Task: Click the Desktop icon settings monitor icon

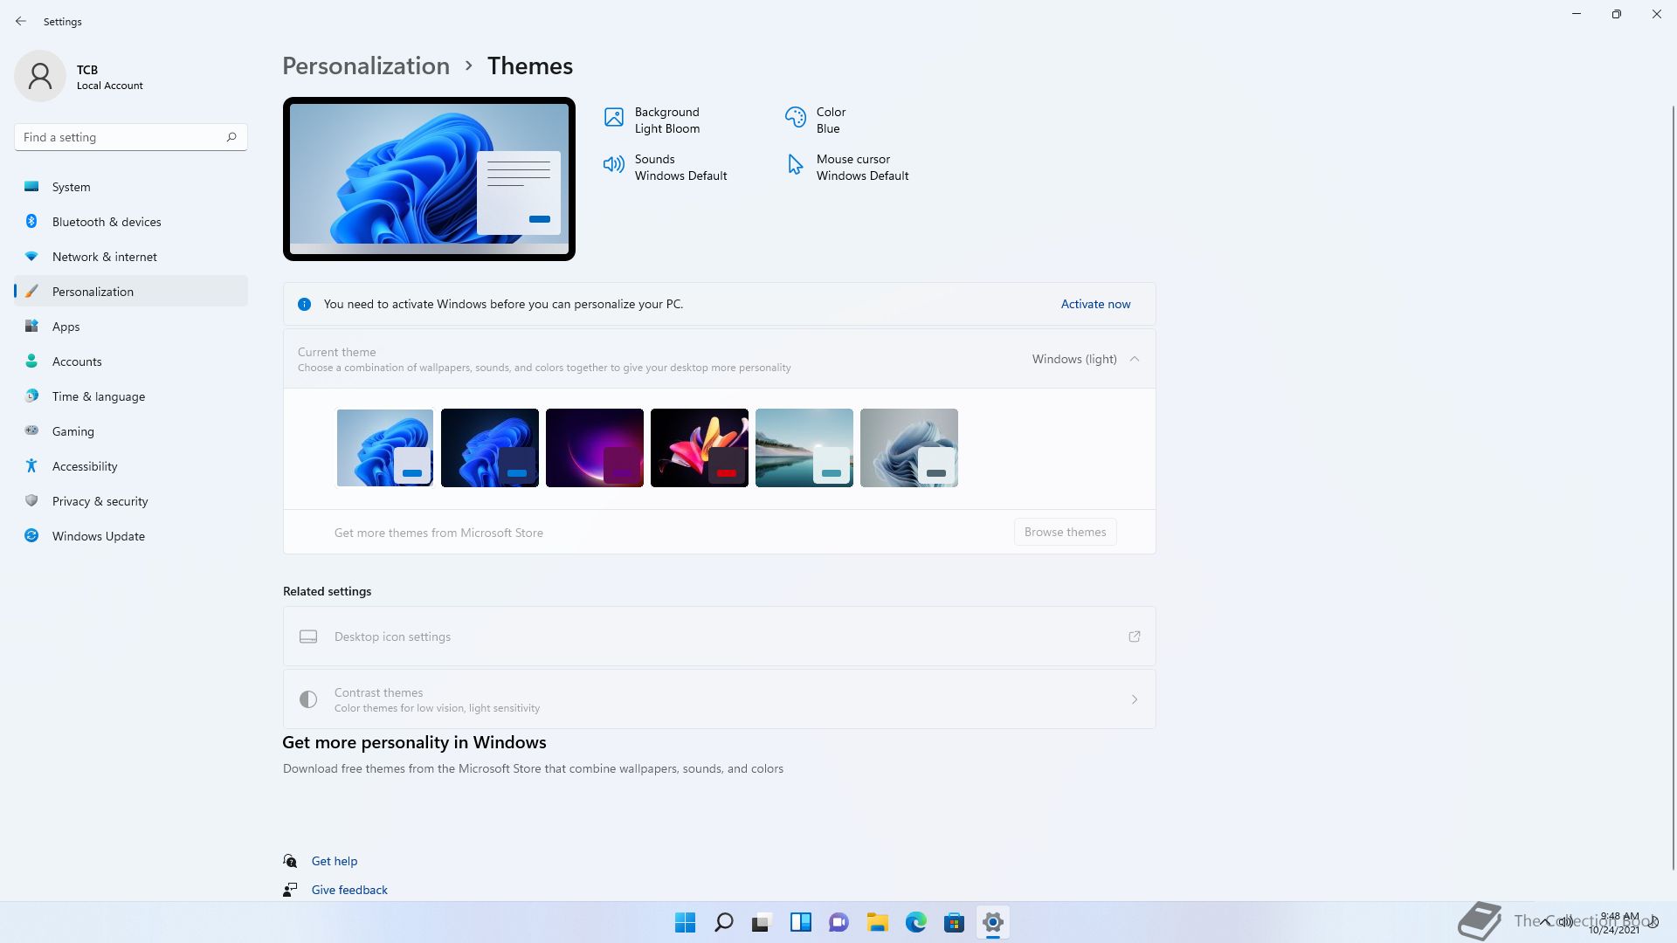Action: (x=308, y=637)
